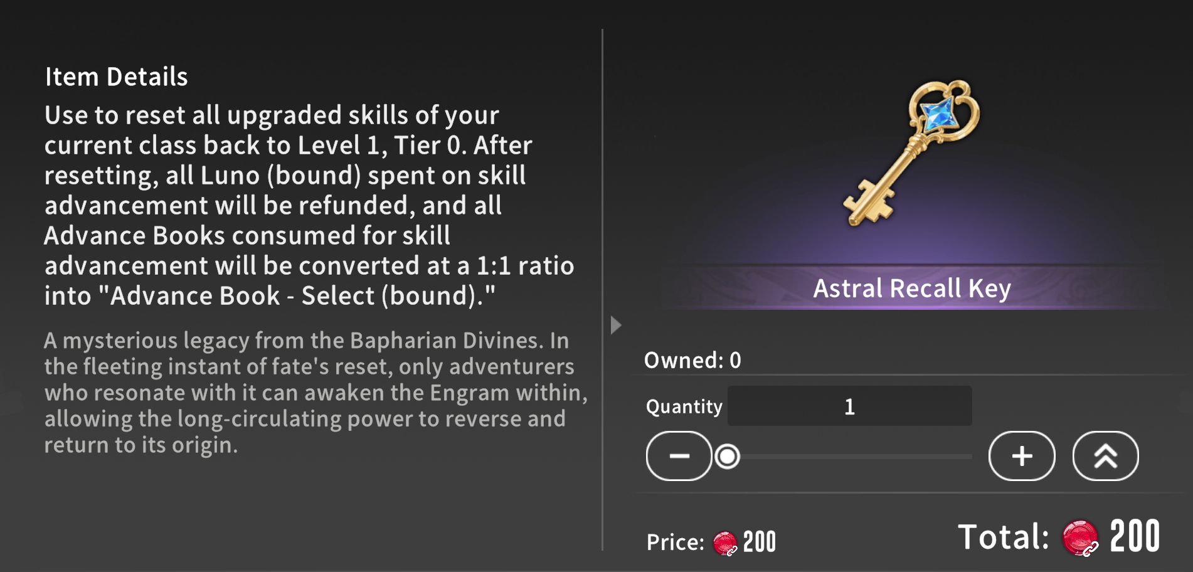Viewport: 1193px width, 572px height.
Task: Click the Astral Recall Key name banner
Action: tap(913, 289)
